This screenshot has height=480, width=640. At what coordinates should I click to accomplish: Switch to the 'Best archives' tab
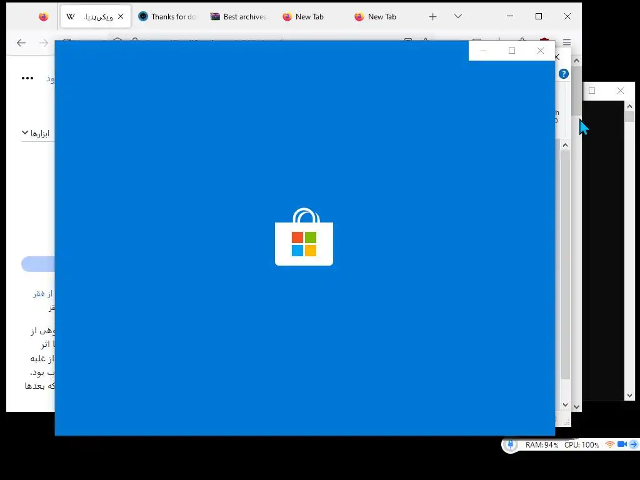[238, 16]
